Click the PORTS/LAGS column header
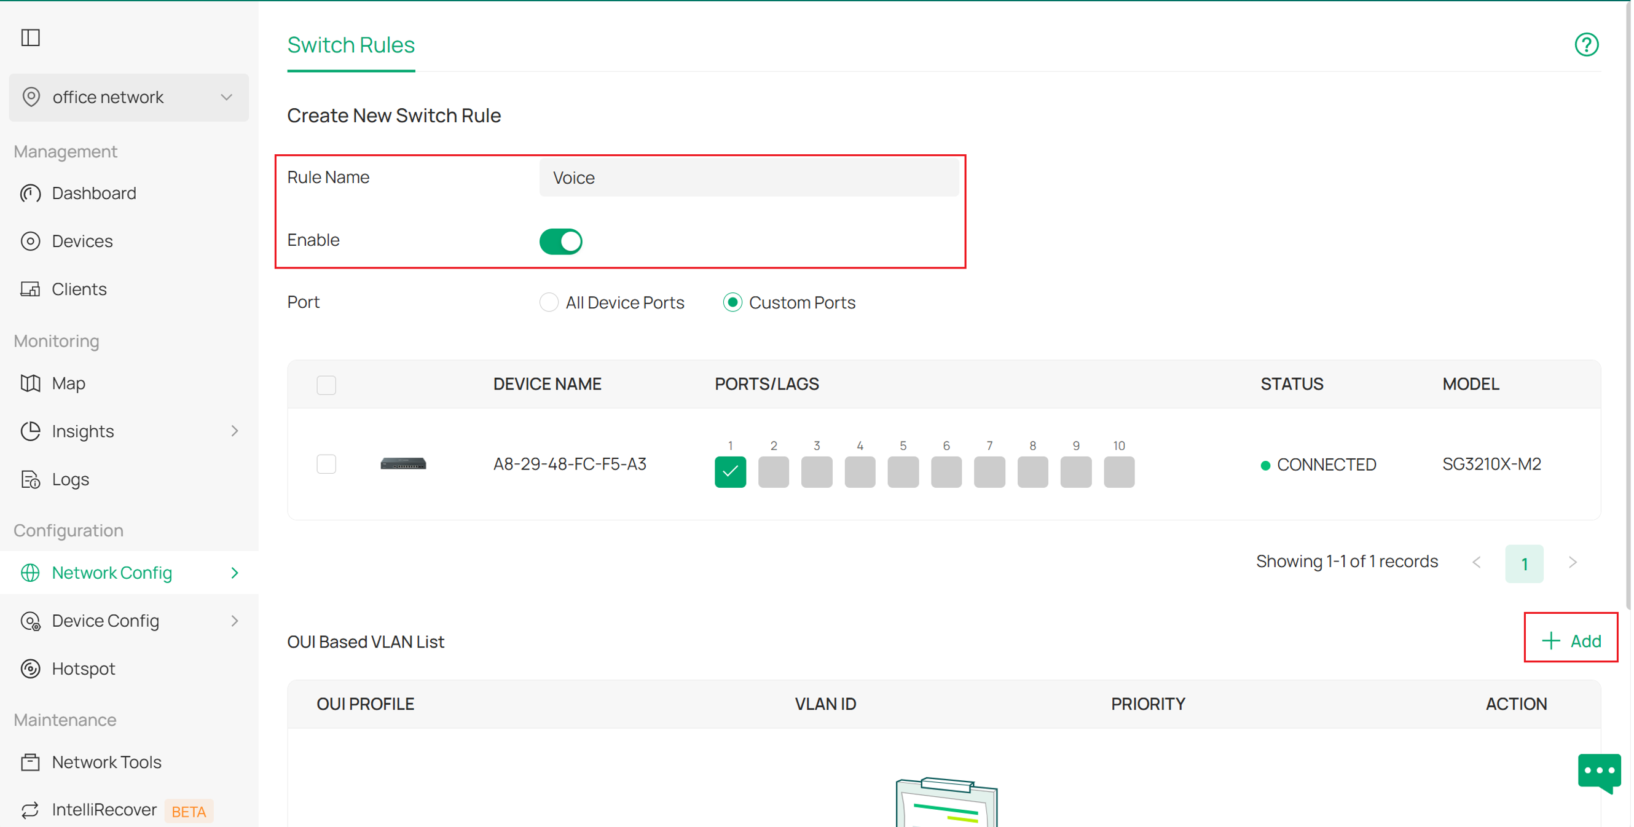 click(x=767, y=385)
